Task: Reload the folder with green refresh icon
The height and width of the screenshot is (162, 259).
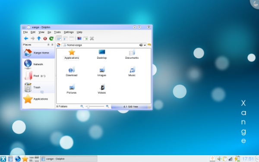Action: pos(51,38)
